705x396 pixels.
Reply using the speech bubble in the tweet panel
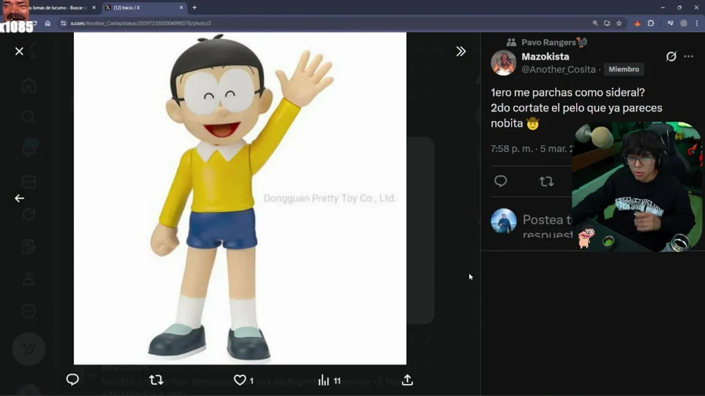(x=501, y=181)
